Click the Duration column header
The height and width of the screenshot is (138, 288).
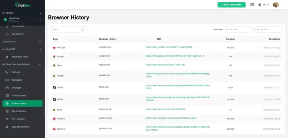(x=230, y=39)
